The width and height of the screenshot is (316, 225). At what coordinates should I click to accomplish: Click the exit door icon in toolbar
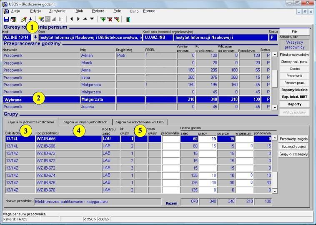(128, 19)
